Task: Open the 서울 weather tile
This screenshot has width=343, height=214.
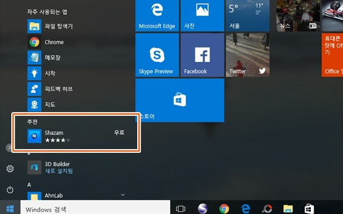Action: (248, 16)
